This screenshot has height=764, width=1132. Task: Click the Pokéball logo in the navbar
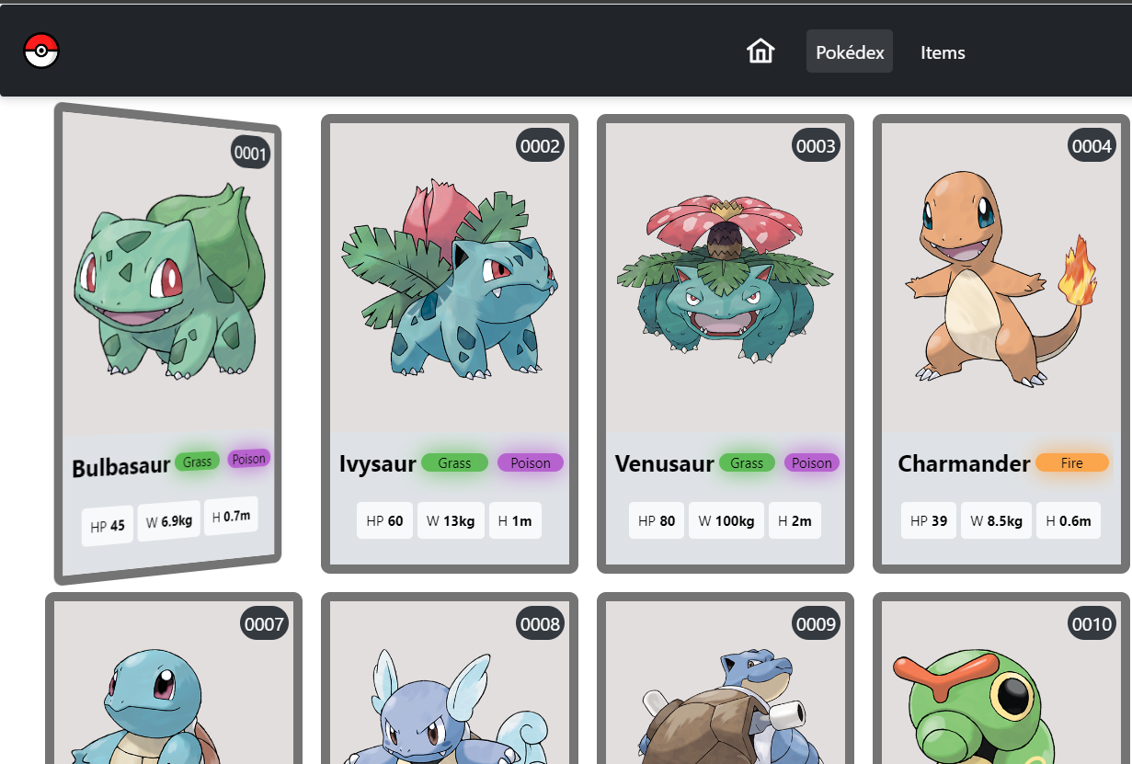pyautogui.click(x=40, y=51)
